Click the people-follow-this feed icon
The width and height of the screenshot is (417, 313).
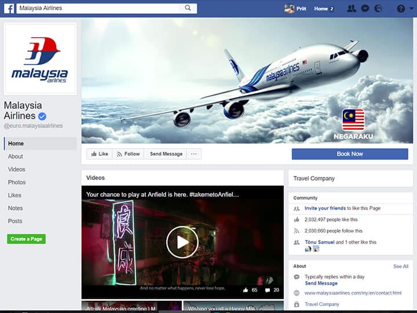[x=297, y=231]
